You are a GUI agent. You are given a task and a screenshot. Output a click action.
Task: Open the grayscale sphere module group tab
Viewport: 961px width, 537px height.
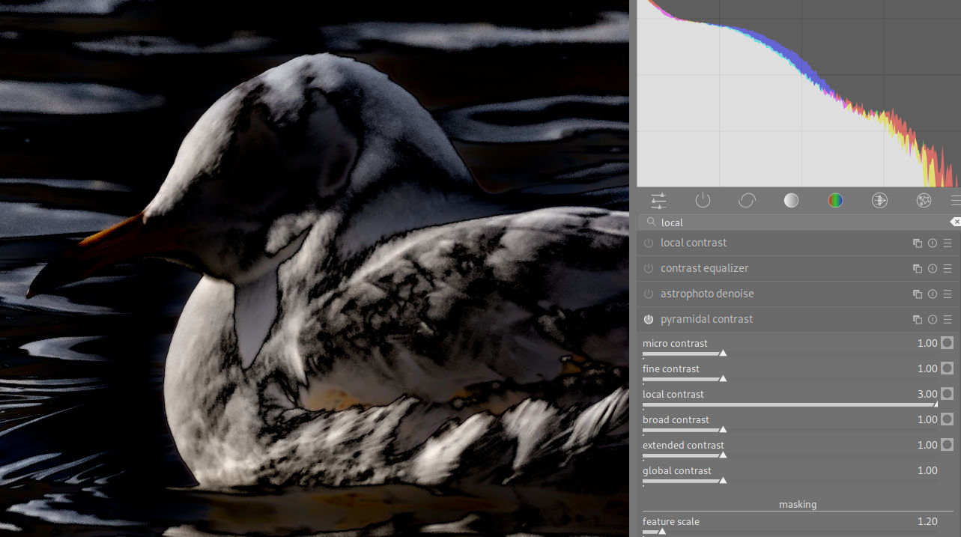coord(791,200)
